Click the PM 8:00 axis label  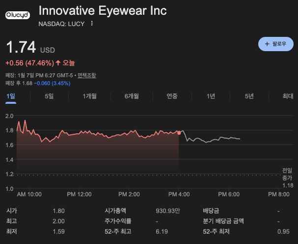click(279, 194)
